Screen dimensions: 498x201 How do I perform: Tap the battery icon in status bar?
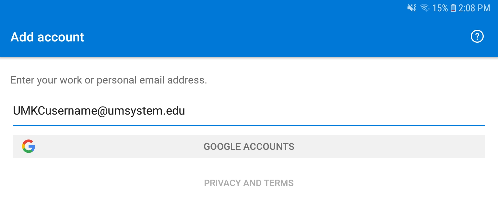(x=453, y=8)
